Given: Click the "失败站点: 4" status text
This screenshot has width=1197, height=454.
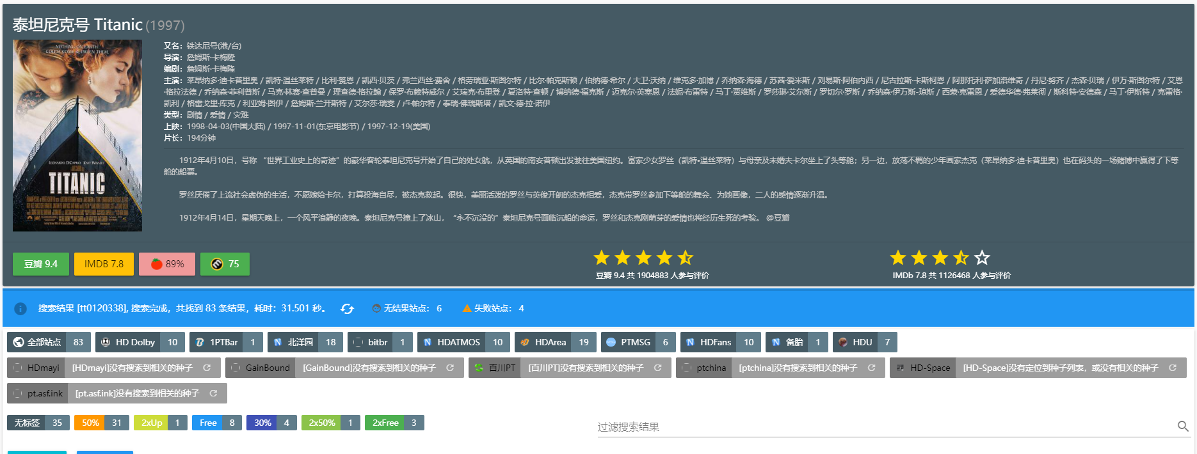Looking at the screenshot, I should tap(499, 308).
